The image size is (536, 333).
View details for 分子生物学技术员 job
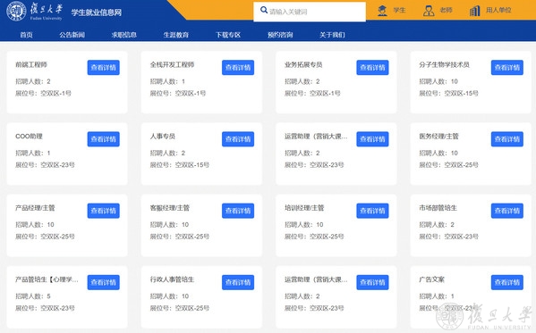507,68
